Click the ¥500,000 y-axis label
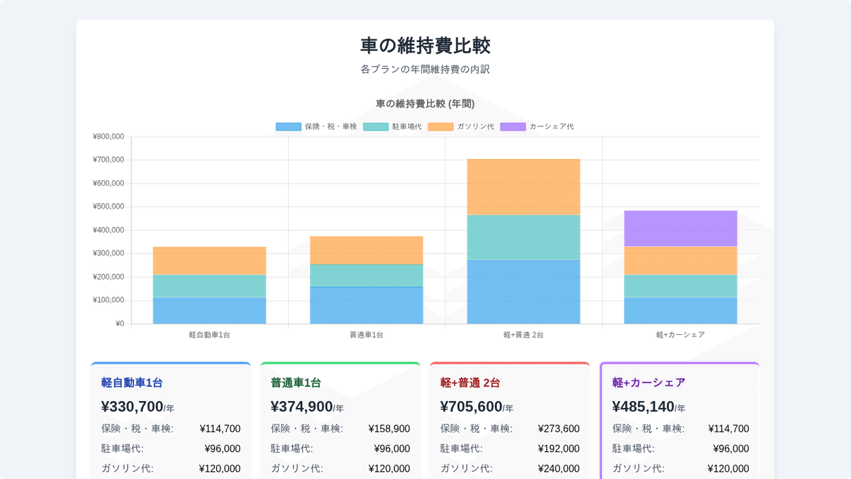The image size is (851, 479). coord(109,207)
